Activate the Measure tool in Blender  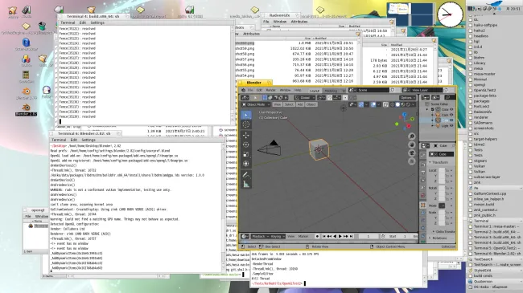click(246, 184)
